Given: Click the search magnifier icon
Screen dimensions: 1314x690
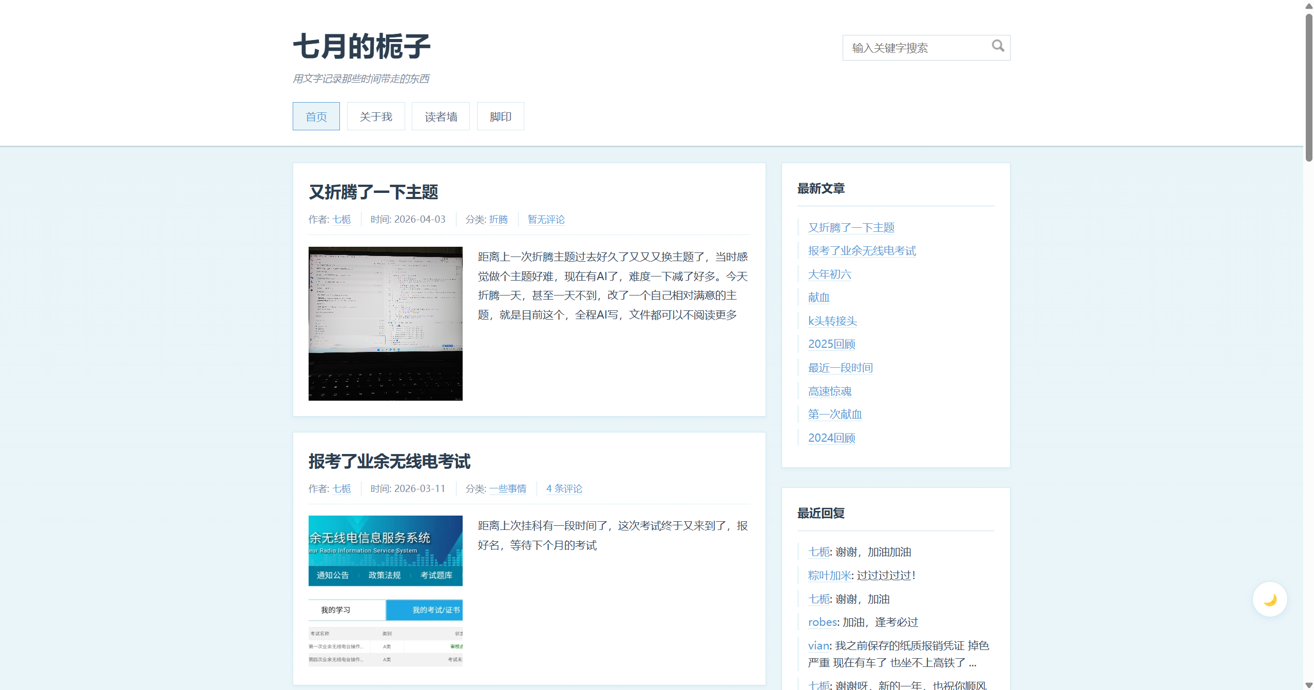Looking at the screenshot, I should [998, 47].
